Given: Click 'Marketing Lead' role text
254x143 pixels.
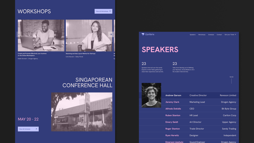Looking at the screenshot, I should point(197,102).
